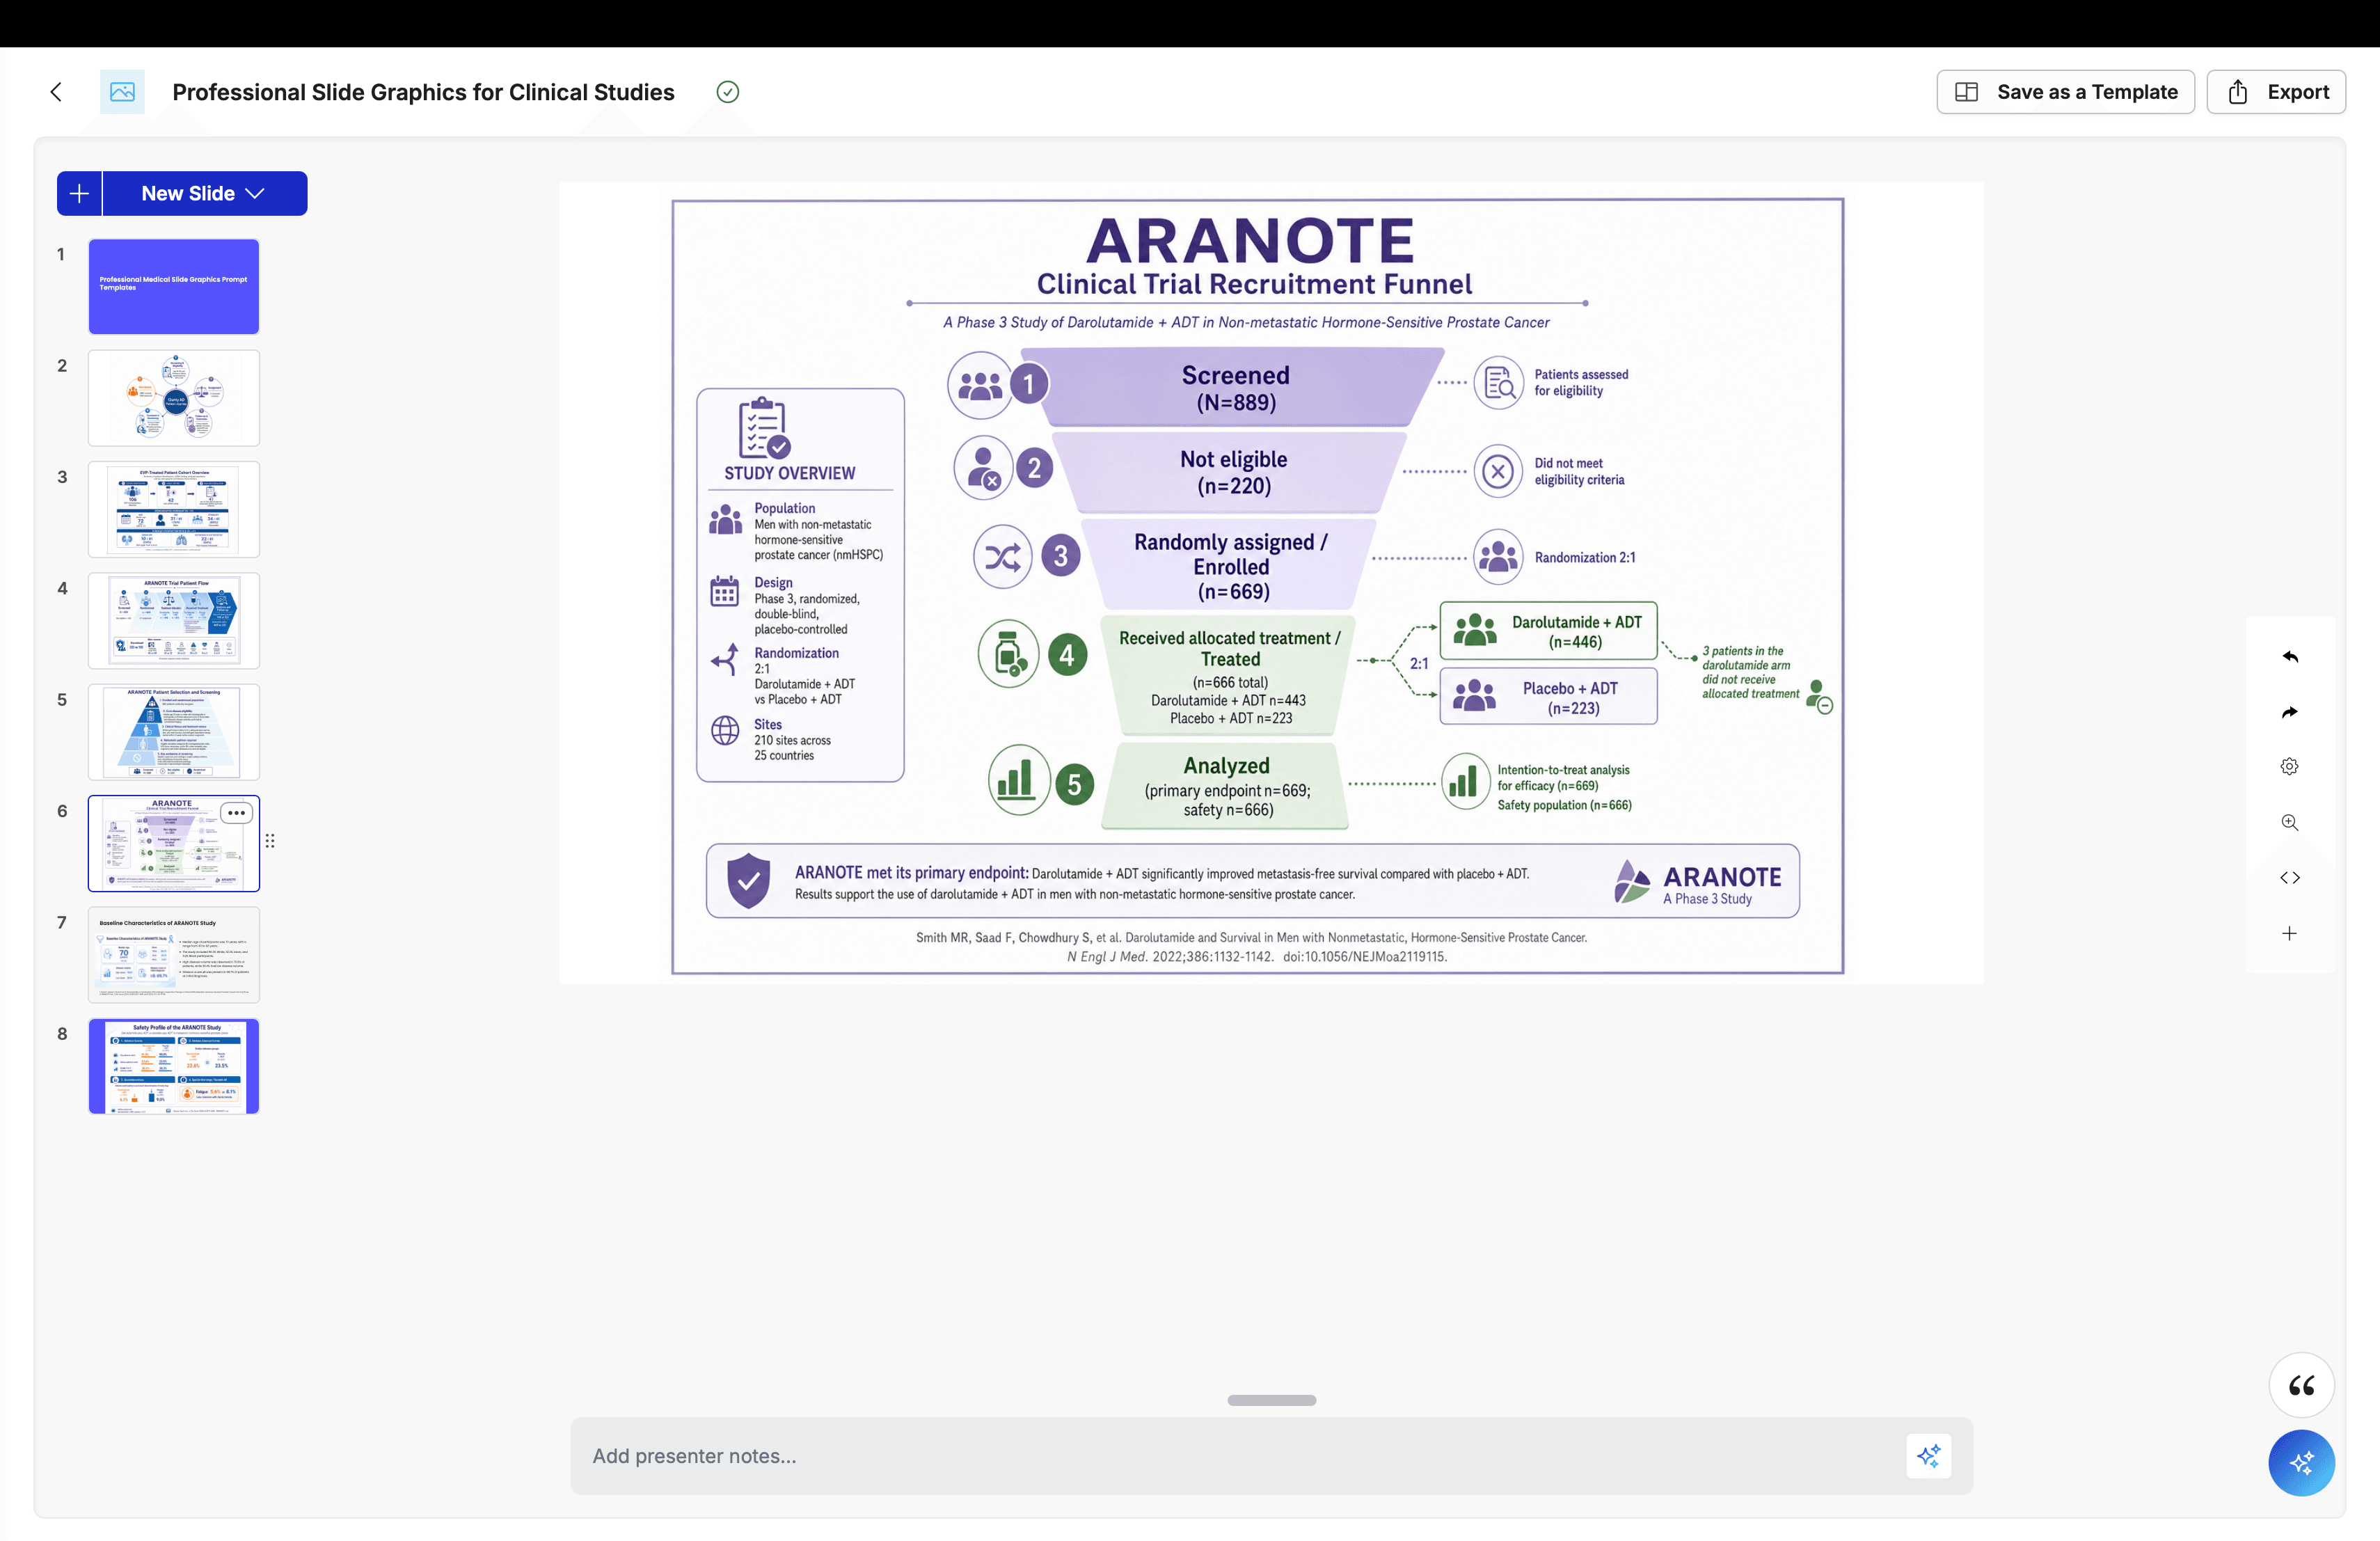This screenshot has height=1541, width=2380.
Task: Open slide 6 three-dots options menu
Action: tap(236, 813)
